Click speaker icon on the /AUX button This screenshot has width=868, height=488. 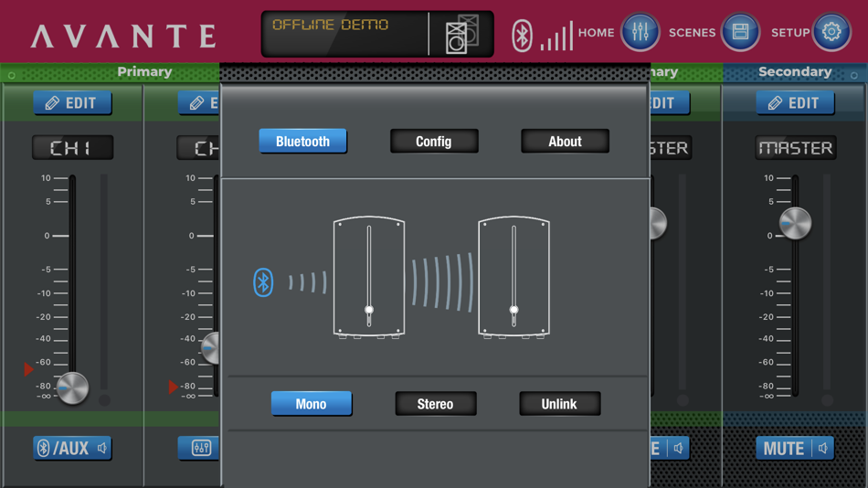click(101, 448)
